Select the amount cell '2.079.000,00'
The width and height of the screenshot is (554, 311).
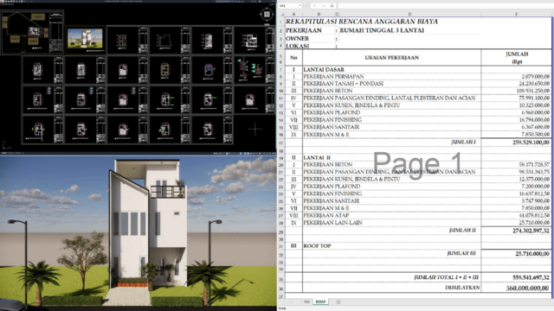[x=535, y=77]
